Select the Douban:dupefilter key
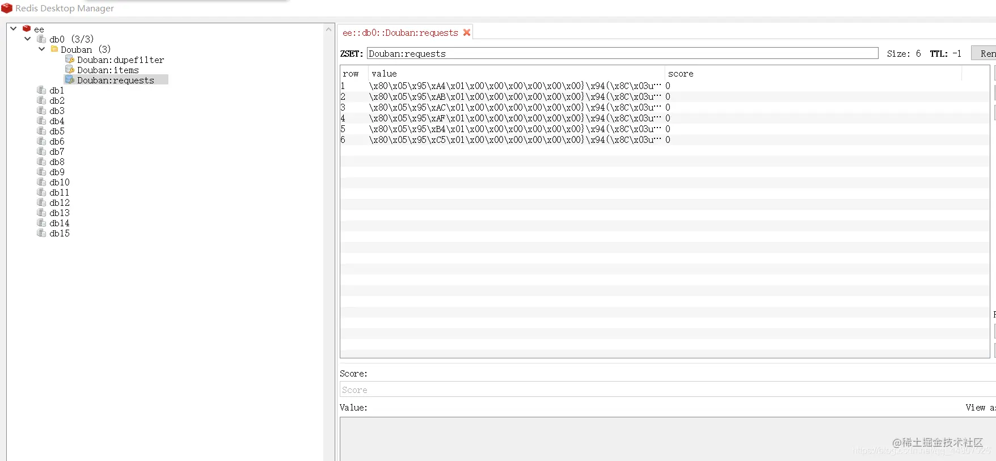 click(x=121, y=60)
